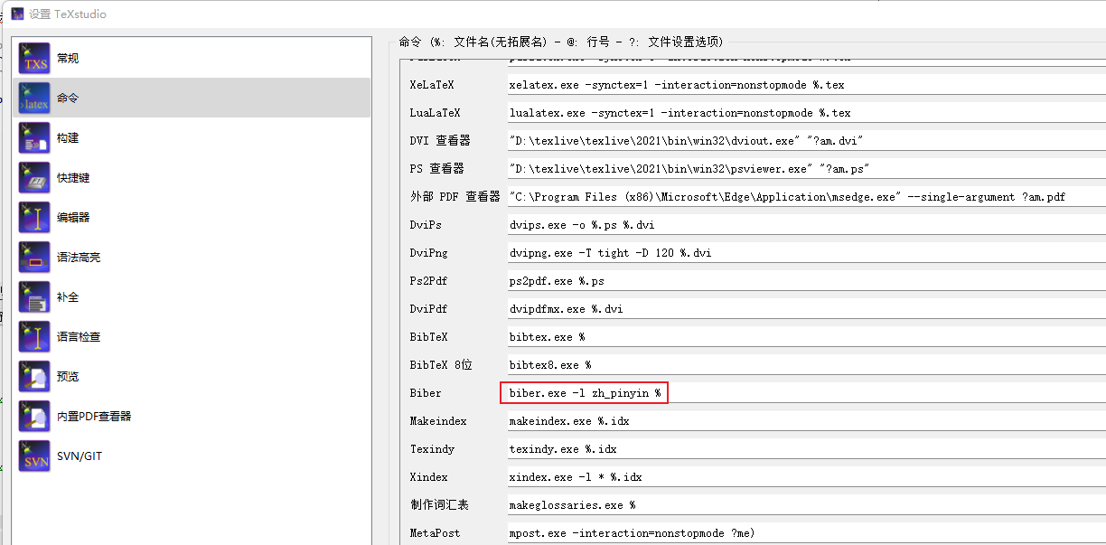Image resolution: width=1106 pixels, height=545 pixels.
Task: Click the 外部 PDF 查看器 label
Action: [455, 196]
